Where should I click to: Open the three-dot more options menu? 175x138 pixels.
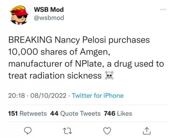[163, 9]
